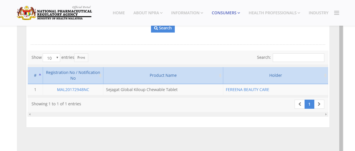The height and width of the screenshot is (151, 355).
Task: Go to next page arrow
Action: (x=319, y=104)
